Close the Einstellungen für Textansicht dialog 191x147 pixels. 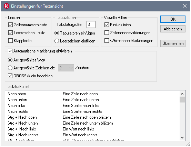[x=185, y=6]
